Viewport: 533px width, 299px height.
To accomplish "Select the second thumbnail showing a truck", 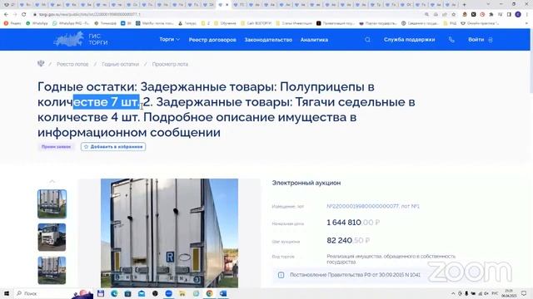I will coord(52,237).
